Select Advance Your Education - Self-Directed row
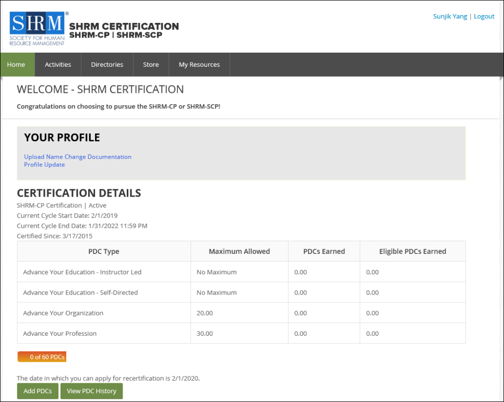 (242, 293)
